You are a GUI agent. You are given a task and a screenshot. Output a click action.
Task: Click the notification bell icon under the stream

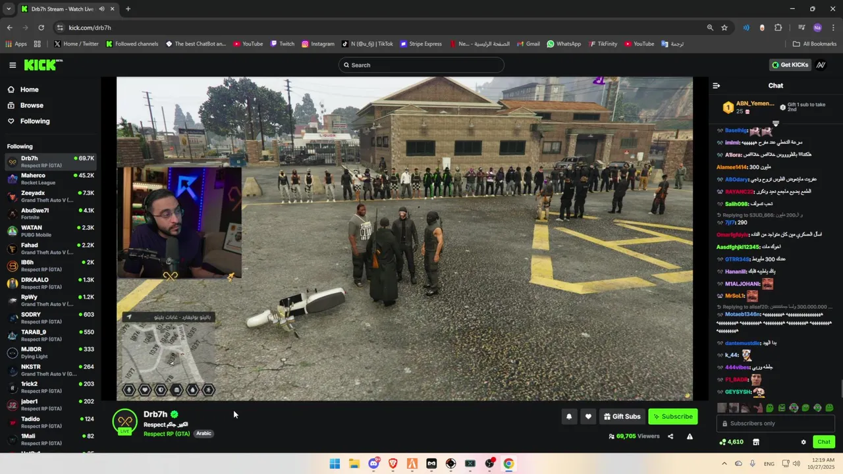tap(569, 417)
